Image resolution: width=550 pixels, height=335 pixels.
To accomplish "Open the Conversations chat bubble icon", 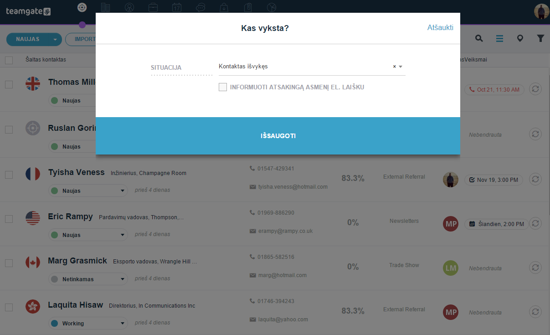I will pyautogui.click(x=200, y=7).
